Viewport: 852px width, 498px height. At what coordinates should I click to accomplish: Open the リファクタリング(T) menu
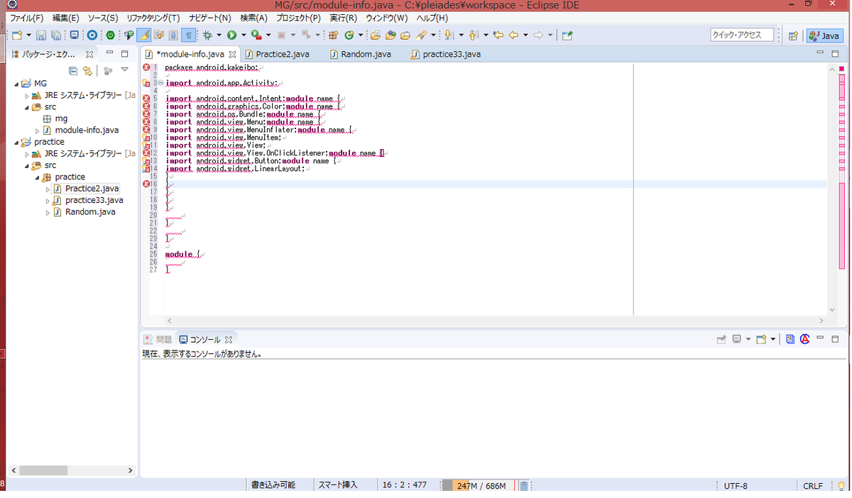point(153,18)
